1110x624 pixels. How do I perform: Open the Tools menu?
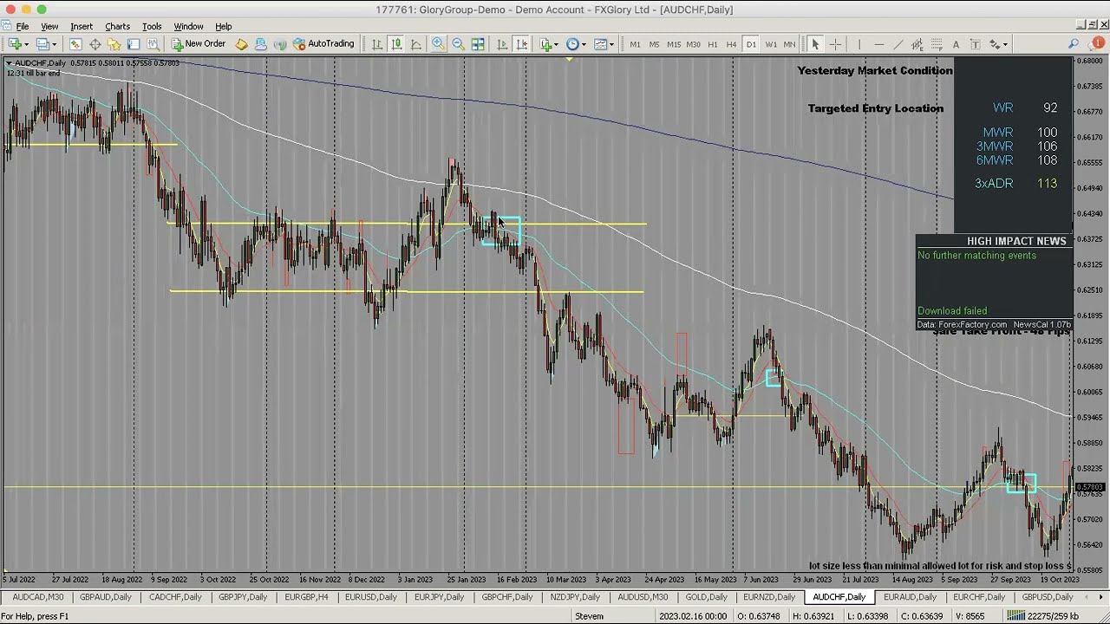coord(152,27)
